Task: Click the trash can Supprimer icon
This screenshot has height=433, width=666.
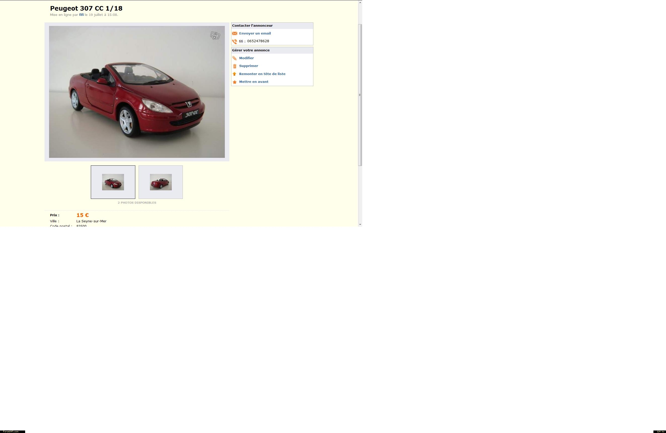Action: tap(234, 66)
